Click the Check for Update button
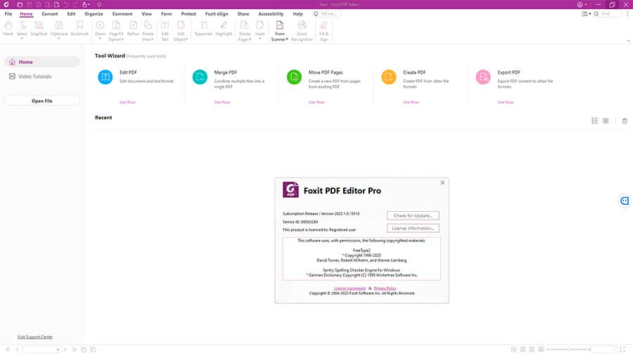 point(414,215)
